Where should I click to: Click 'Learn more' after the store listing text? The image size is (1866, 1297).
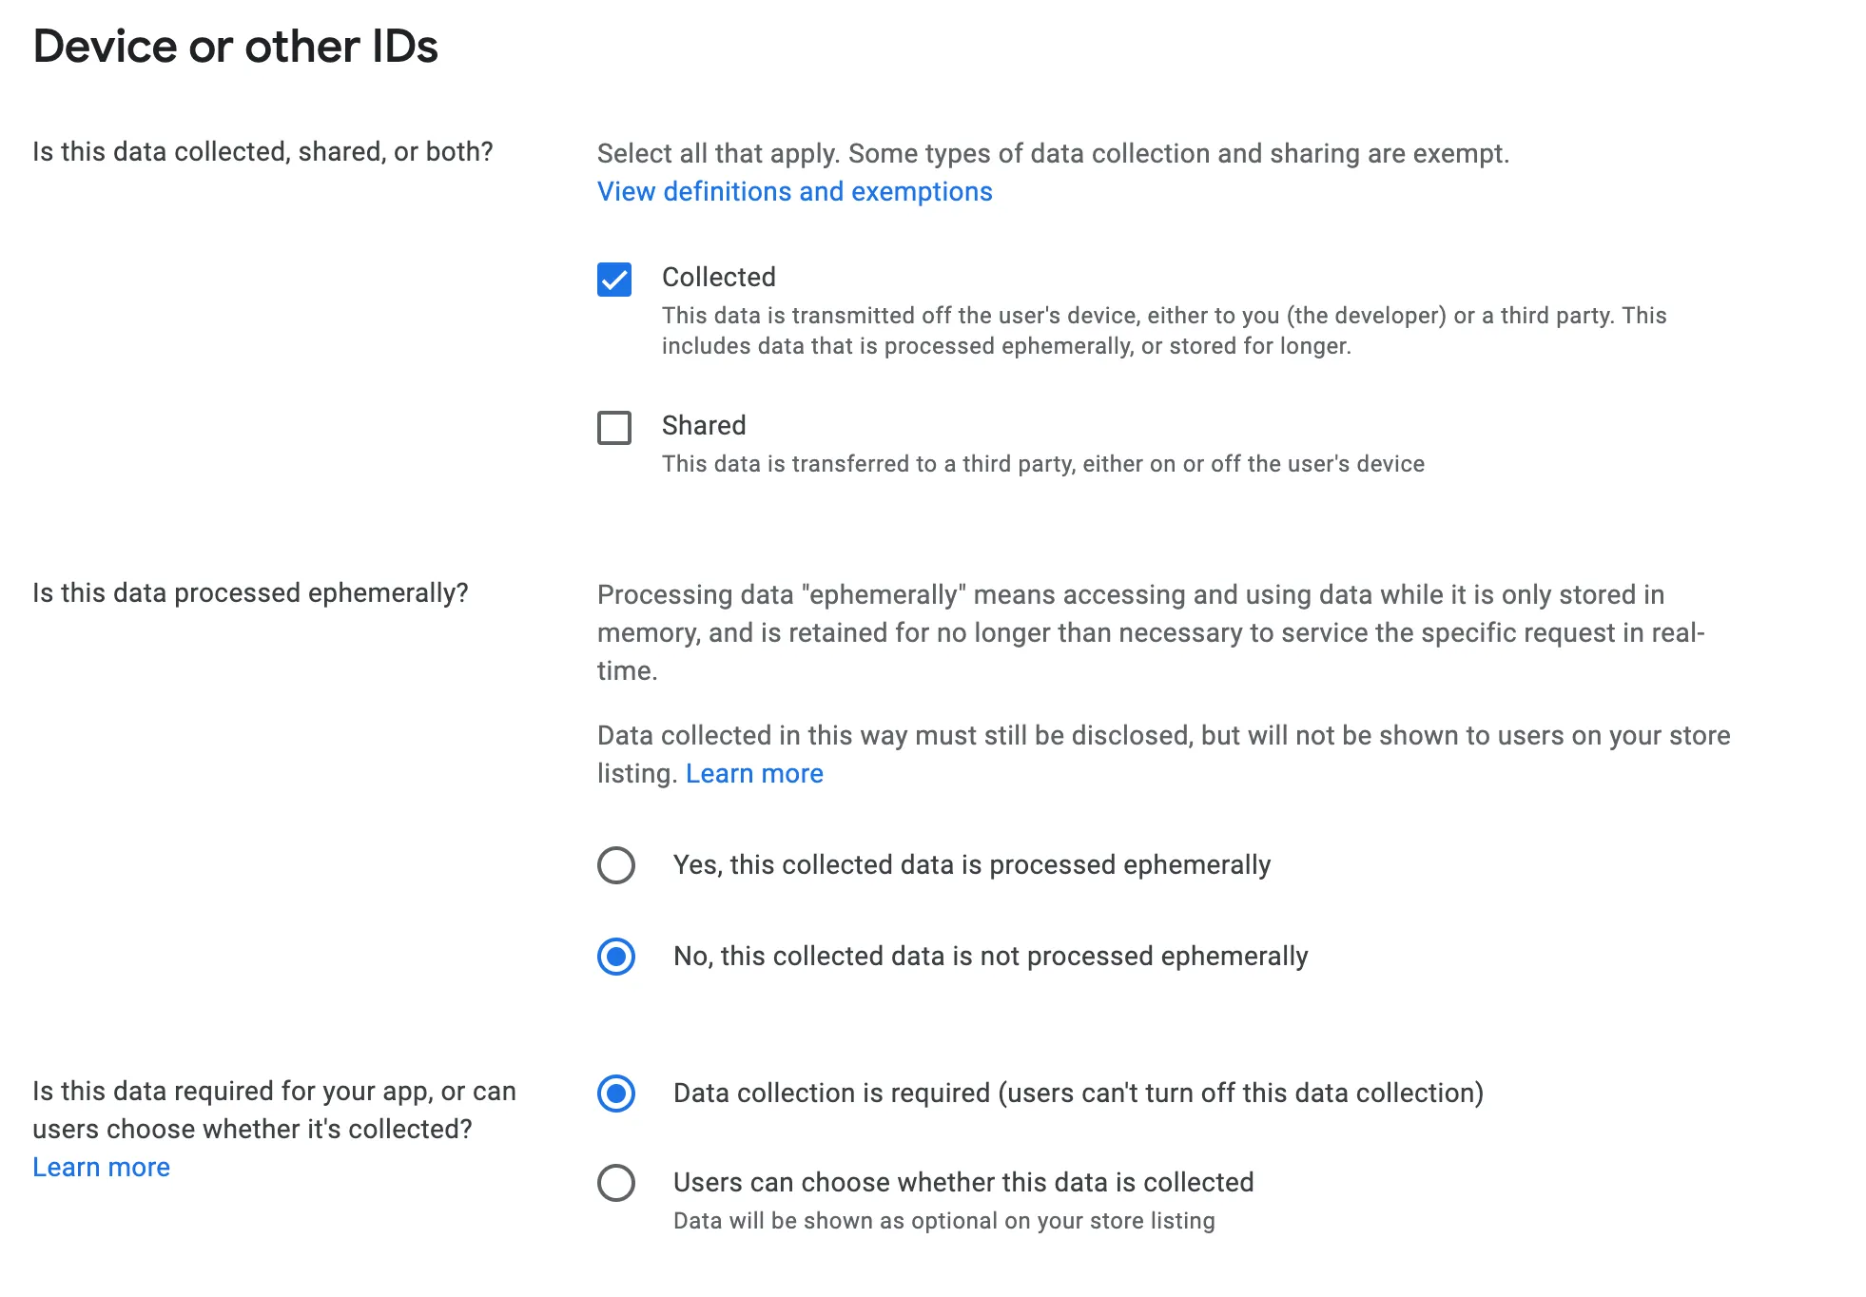click(x=754, y=774)
